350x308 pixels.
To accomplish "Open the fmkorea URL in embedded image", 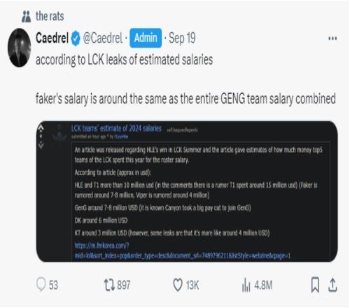I will [x=183, y=251].
